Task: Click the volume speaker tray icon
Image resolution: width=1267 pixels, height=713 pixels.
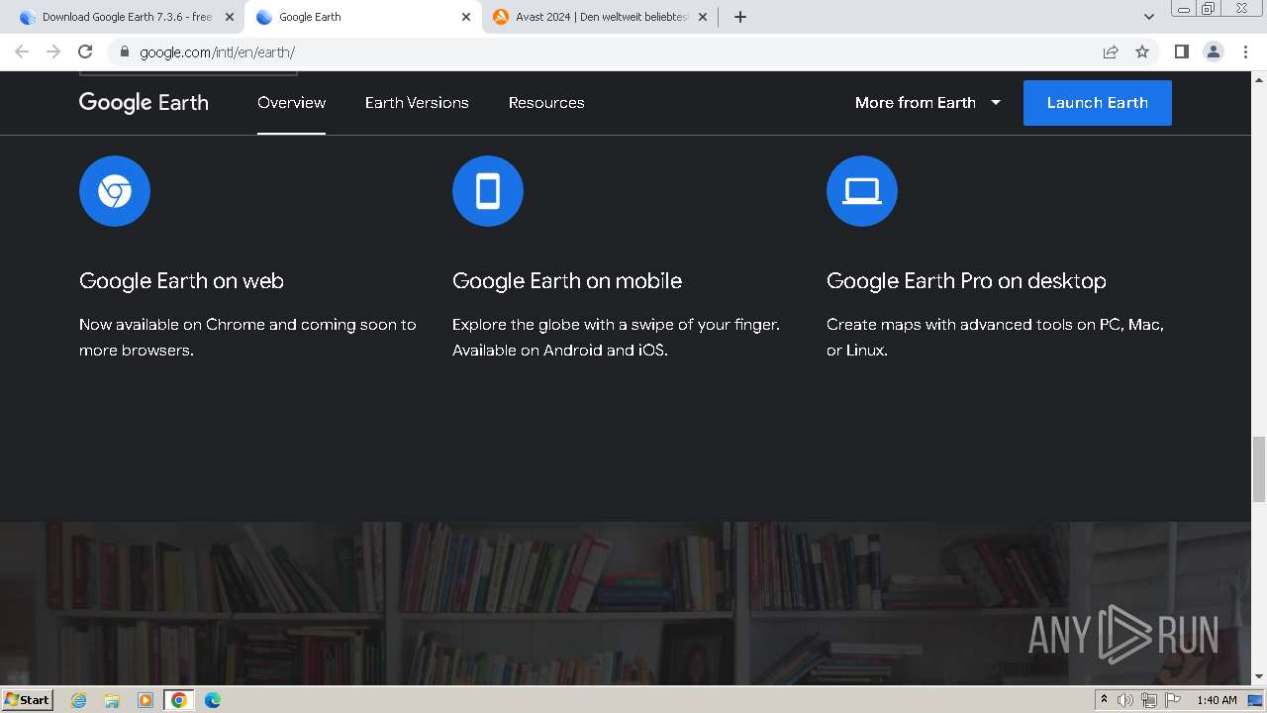Action: (x=1125, y=700)
